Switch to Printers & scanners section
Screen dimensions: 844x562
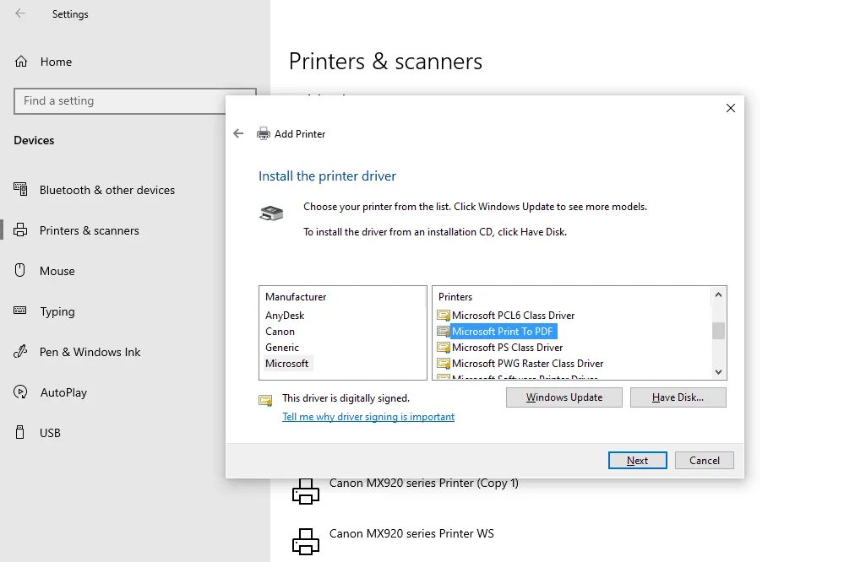90,230
